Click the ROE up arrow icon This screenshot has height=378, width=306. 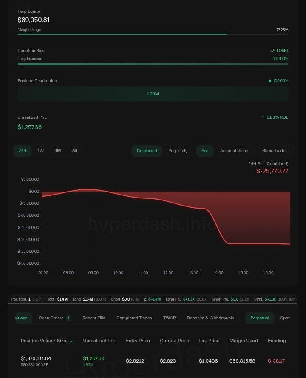point(263,117)
